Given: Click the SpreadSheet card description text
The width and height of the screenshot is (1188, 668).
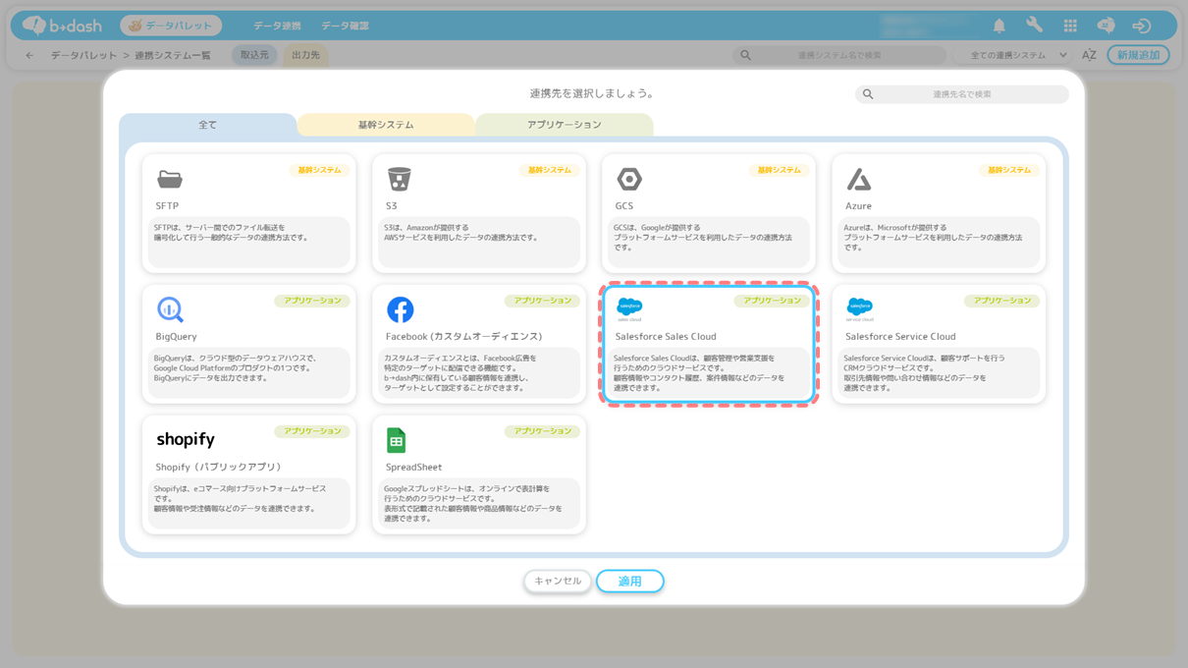Looking at the screenshot, I should [x=473, y=504].
